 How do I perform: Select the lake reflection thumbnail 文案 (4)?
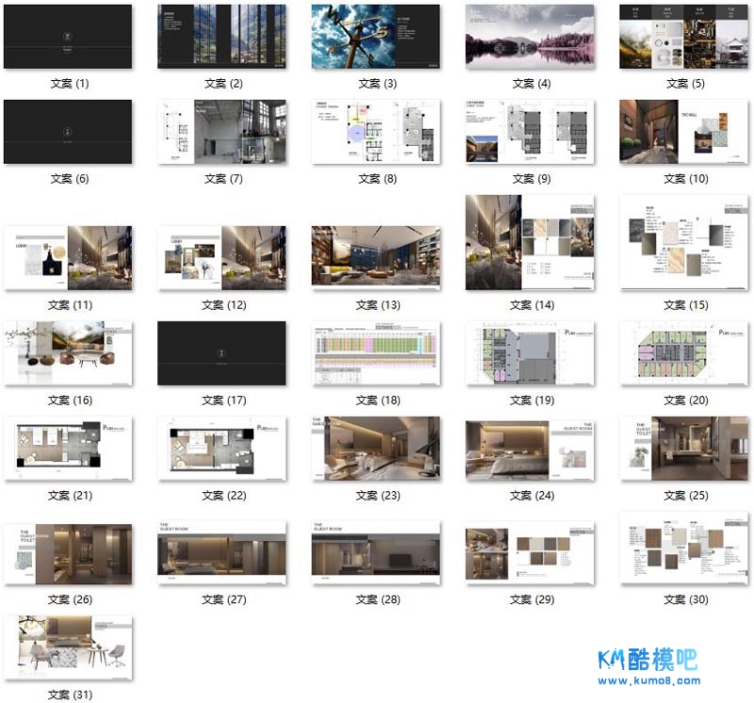tap(531, 37)
